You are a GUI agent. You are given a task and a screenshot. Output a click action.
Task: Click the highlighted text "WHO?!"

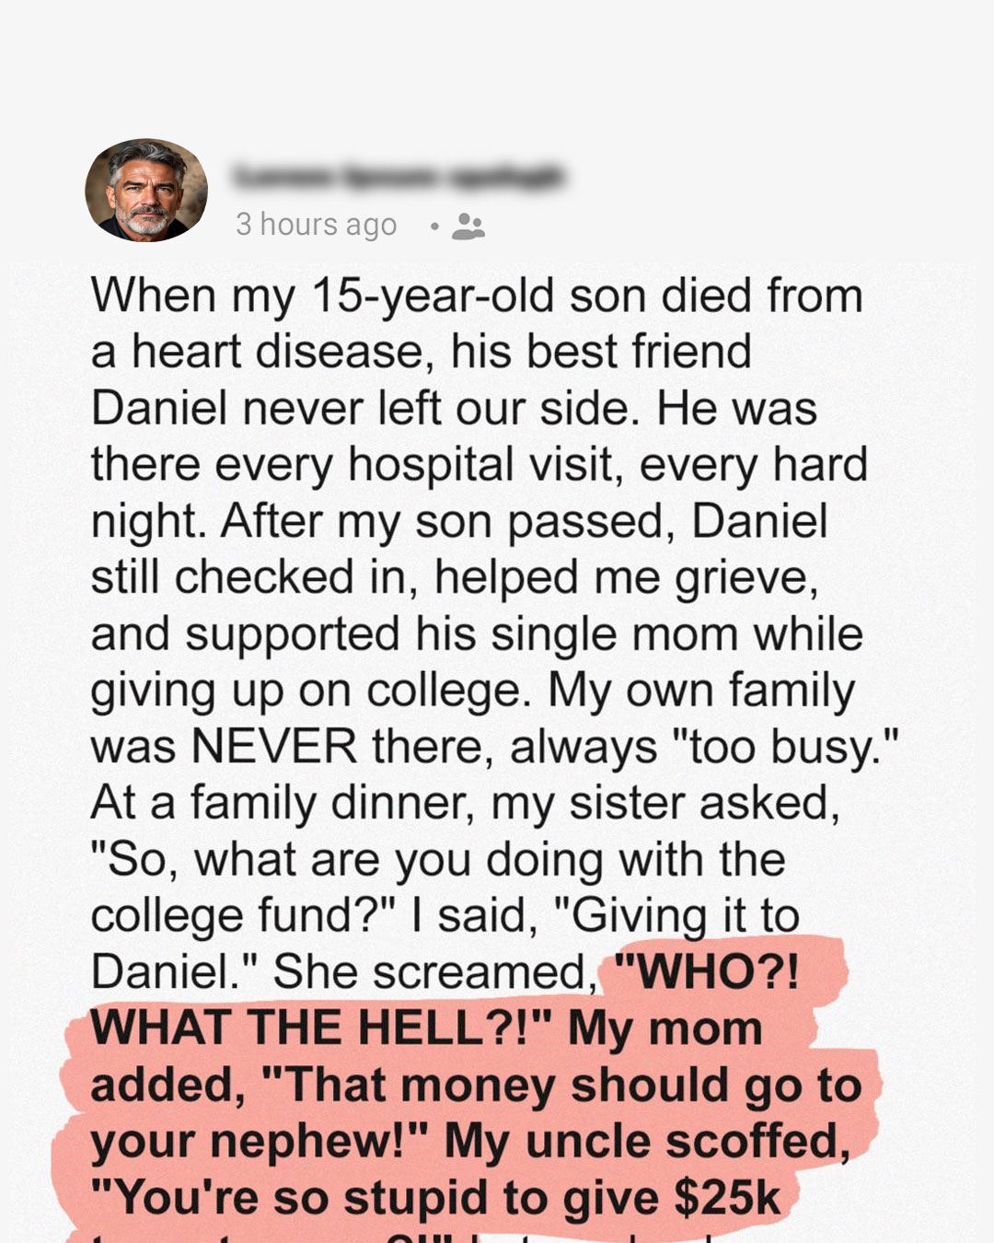click(707, 972)
